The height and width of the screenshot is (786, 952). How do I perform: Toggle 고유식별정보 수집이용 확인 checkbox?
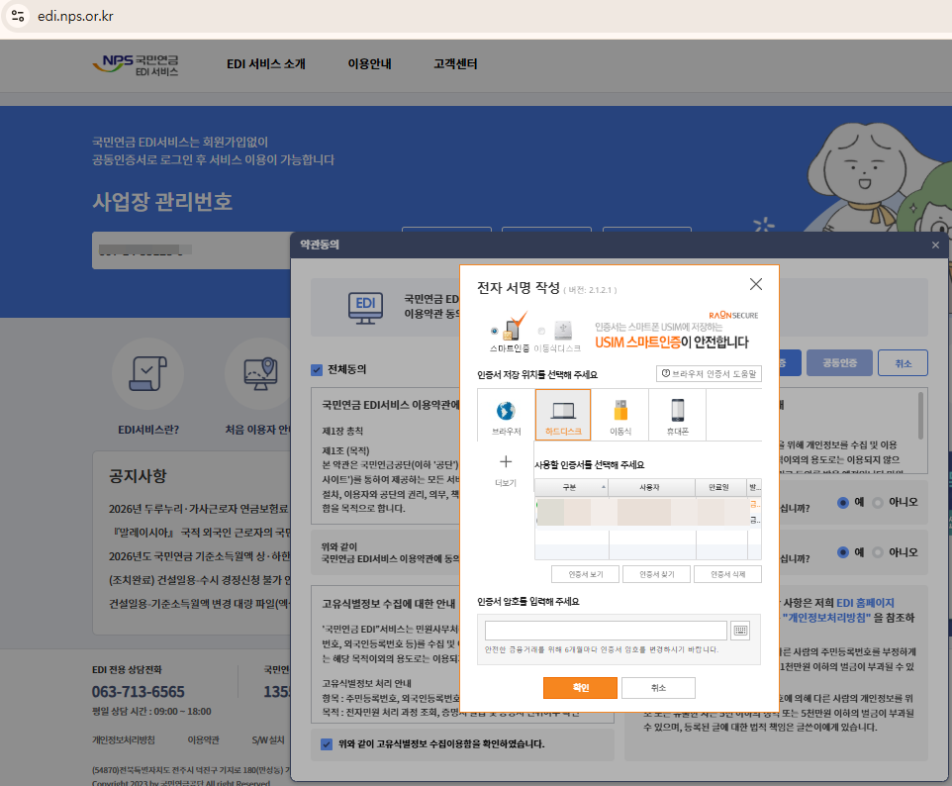point(327,744)
